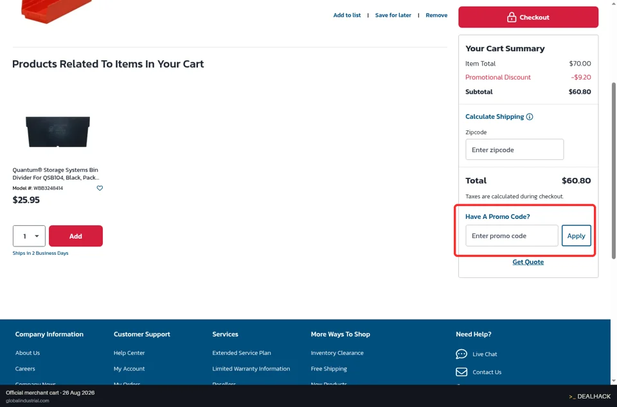Click the lock icon on the Checkout button
Screen dimensions: 617x407
coord(511,17)
